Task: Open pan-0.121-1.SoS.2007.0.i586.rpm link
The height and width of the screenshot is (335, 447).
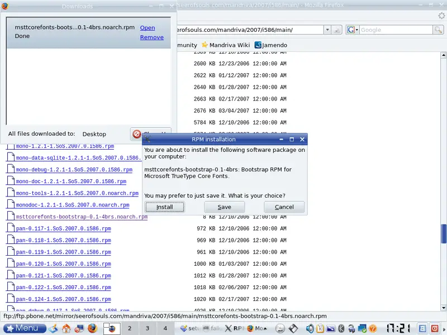Action: (63, 276)
